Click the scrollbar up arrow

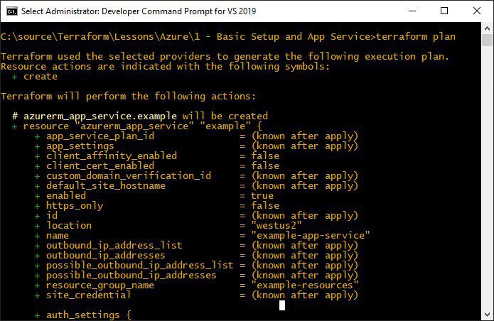coord(487,28)
